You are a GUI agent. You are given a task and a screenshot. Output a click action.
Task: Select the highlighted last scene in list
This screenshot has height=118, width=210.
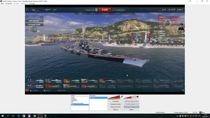coord(80,105)
